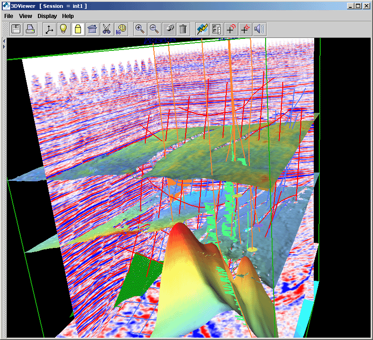
Task: Click the gray spheres icon
Action: [169, 30]
